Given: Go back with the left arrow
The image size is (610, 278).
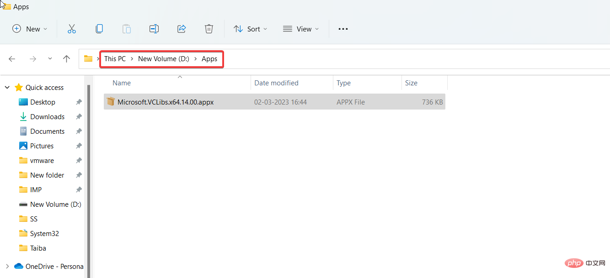Looking at the screenshot, I should point(12,59).
